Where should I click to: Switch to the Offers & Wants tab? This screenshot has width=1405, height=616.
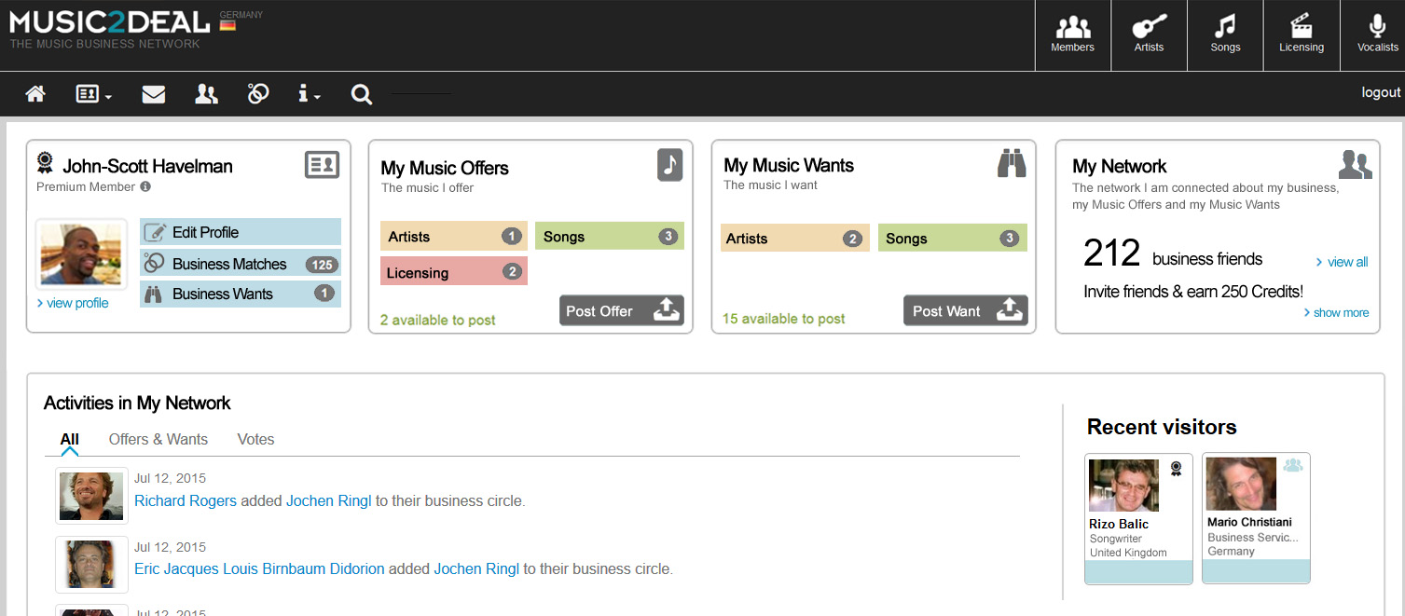pyautogui.click(x=158, y=440)
